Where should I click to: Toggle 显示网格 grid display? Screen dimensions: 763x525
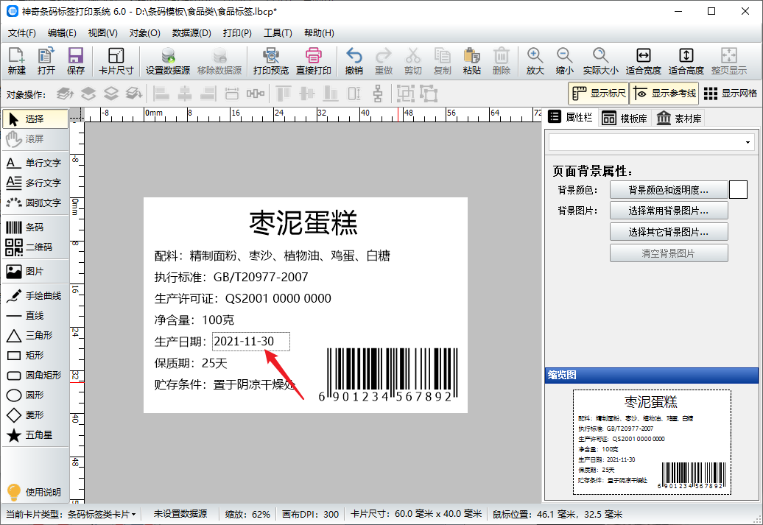731,94
